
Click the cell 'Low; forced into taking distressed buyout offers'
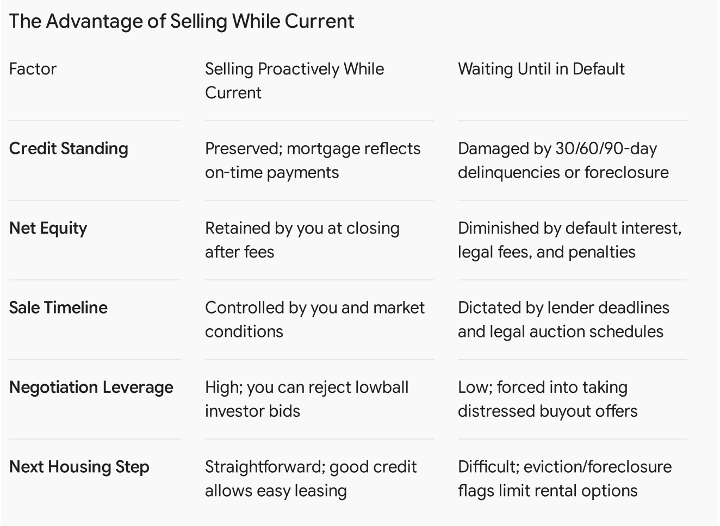coord(548,399)
